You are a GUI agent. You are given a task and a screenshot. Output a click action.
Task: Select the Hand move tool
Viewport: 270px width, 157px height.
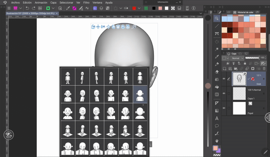click(217, 140)
